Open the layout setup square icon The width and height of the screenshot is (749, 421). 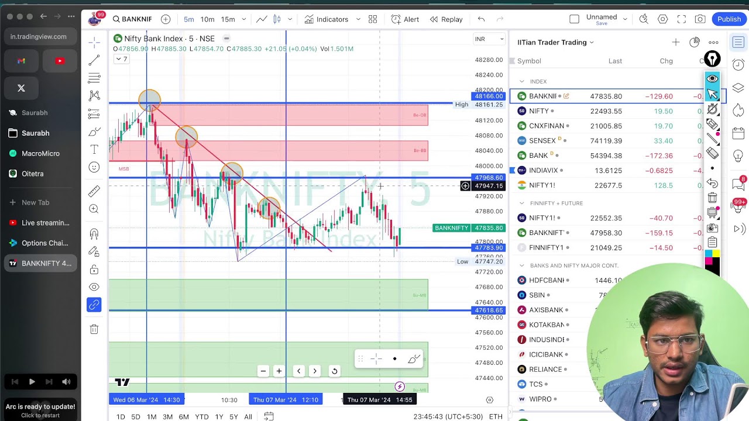pos(574,19)
